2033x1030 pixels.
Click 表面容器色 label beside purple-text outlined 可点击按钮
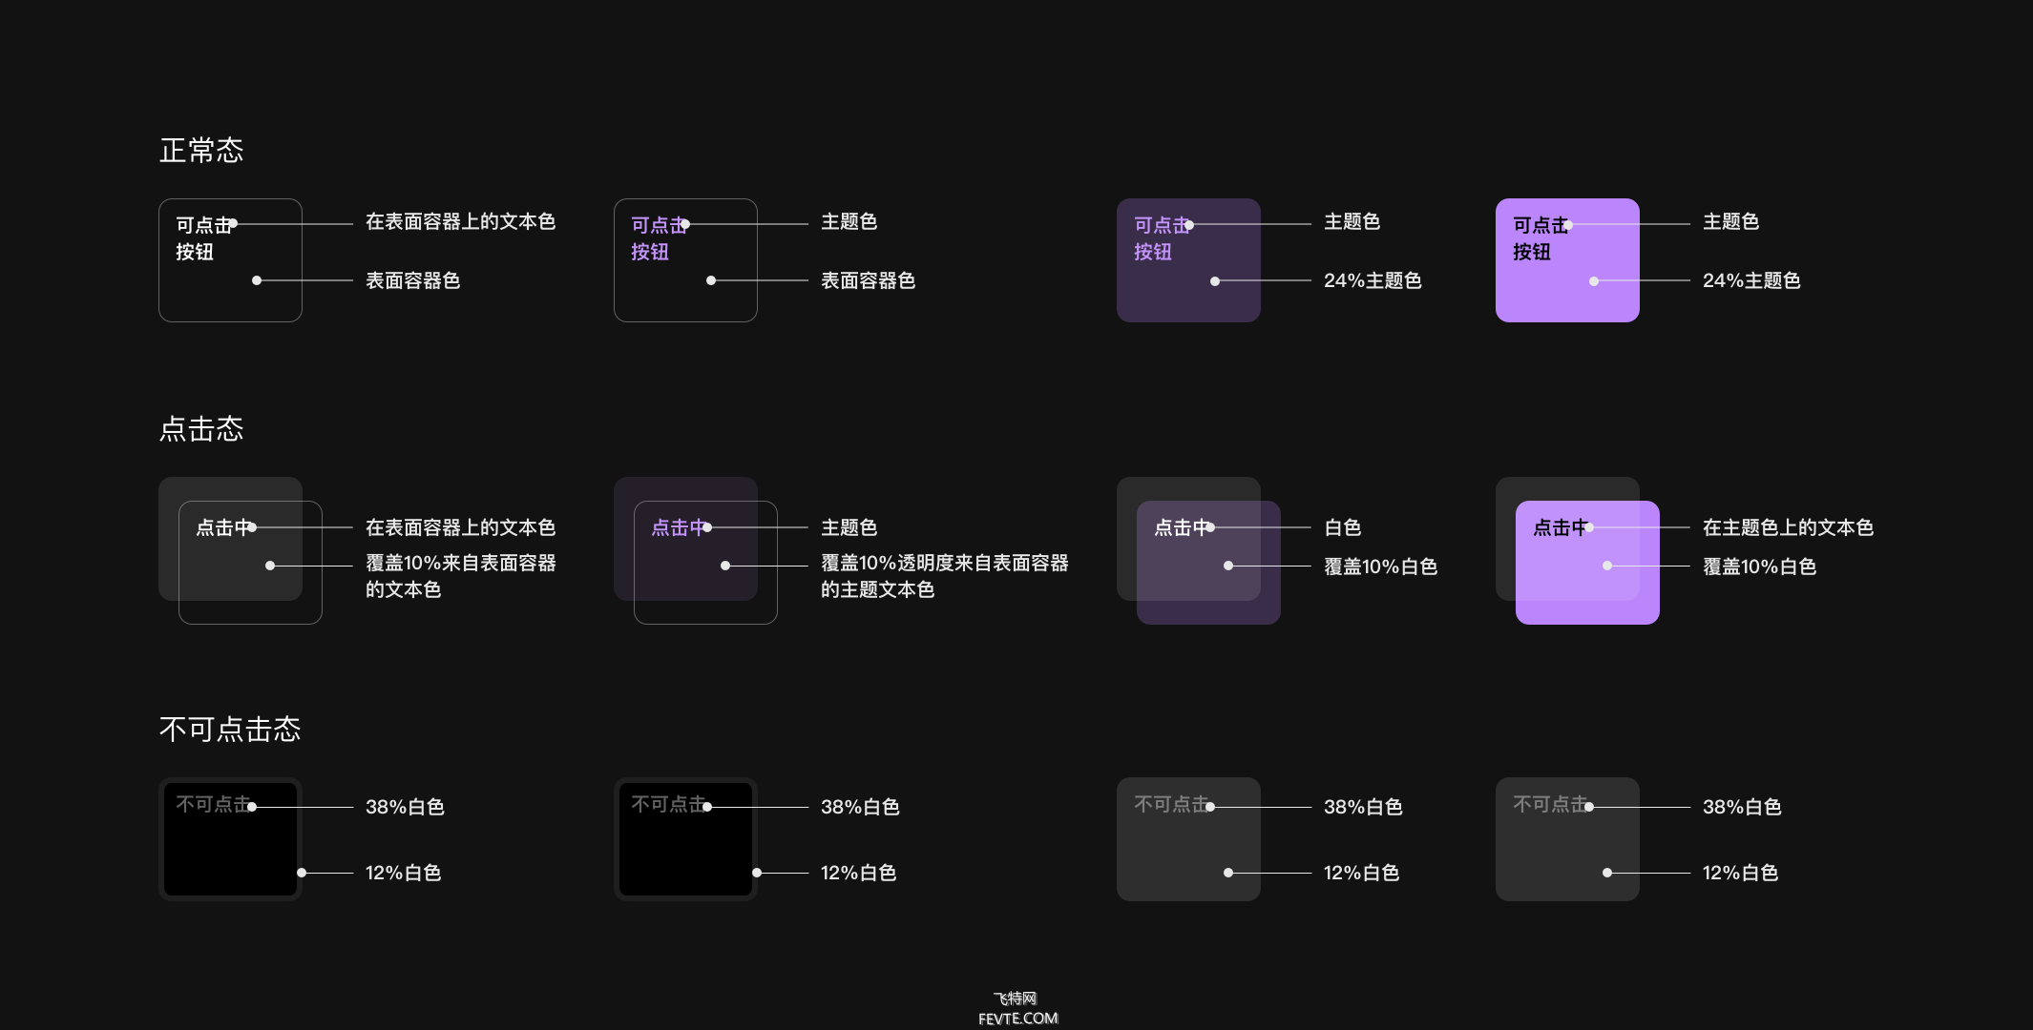[x=868, y=280]
